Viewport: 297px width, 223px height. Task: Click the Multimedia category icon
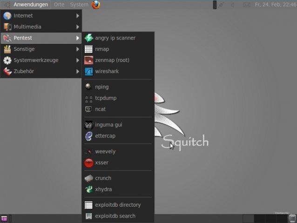7,27
